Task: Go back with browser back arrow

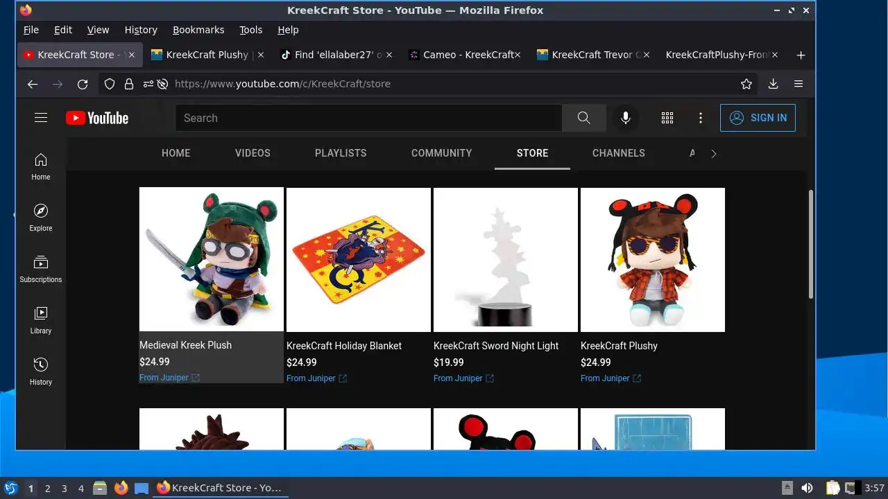Action: [x=33, y=84]
